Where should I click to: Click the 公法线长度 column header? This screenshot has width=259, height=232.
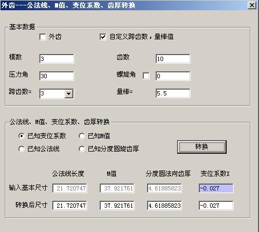pyautogui.click(x=68, y=174)
